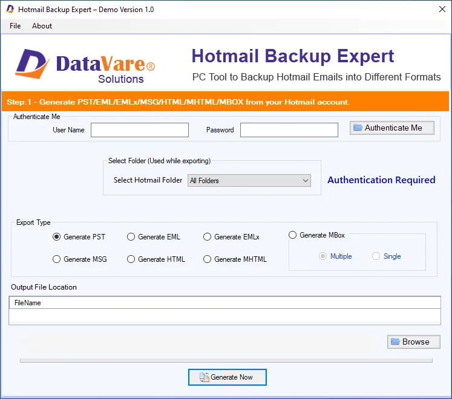Open the File menu
Viewport: 452px width, 399px height.
coord(15,26)
